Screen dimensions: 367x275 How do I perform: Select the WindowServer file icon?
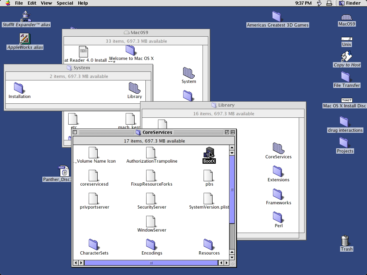click(x=152, y=222)
